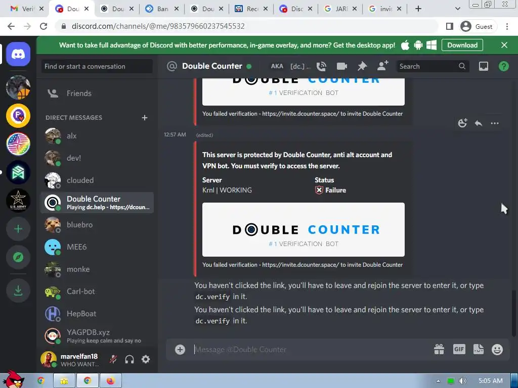518x388 pixels.
Task: Open DM with Carl-bot
Action: [97, 292]
